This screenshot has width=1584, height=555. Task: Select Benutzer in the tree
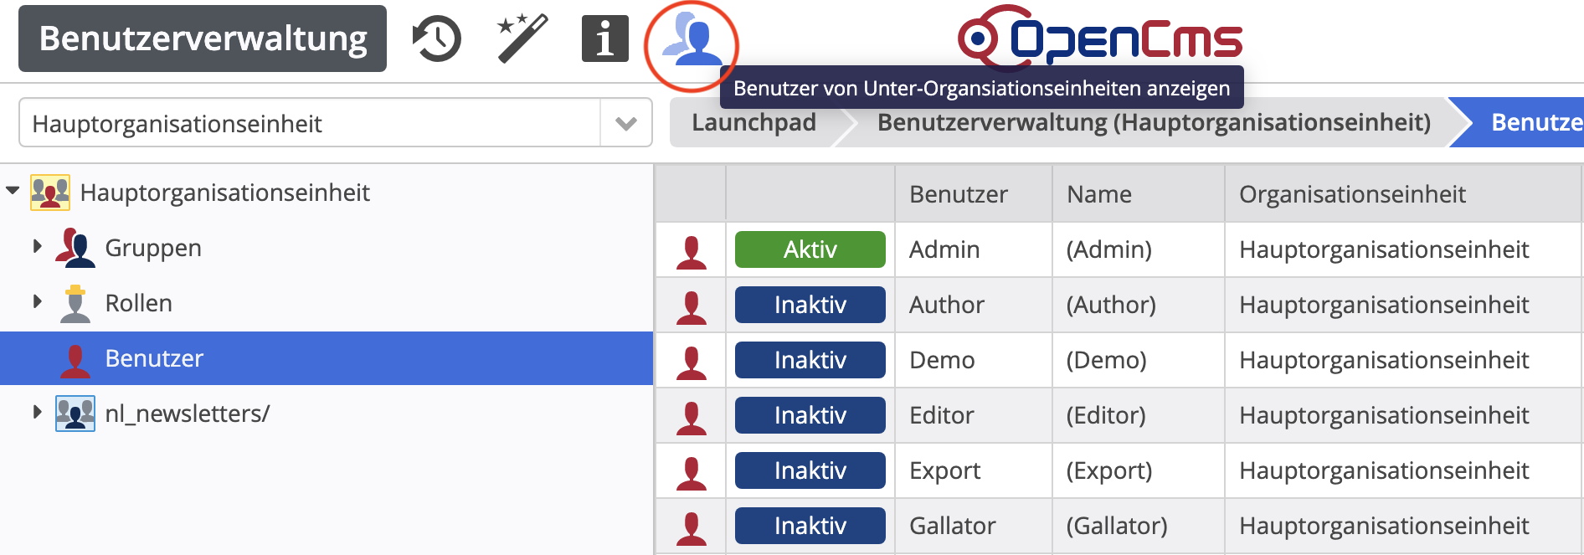(x=154, y=358)
